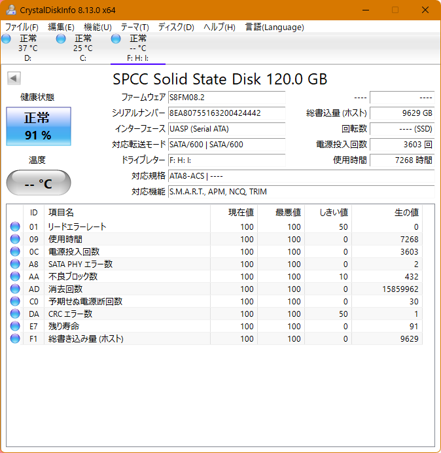Screen dimensions: 441x453
Task: Select the 不良ブロック数 attribute name
Action: pos(73,276)
